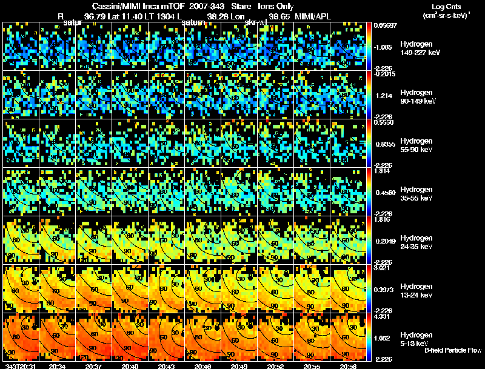Click the '0.2049' color scale value
Screen dimensions: 485x369
(x=386, y=241)
